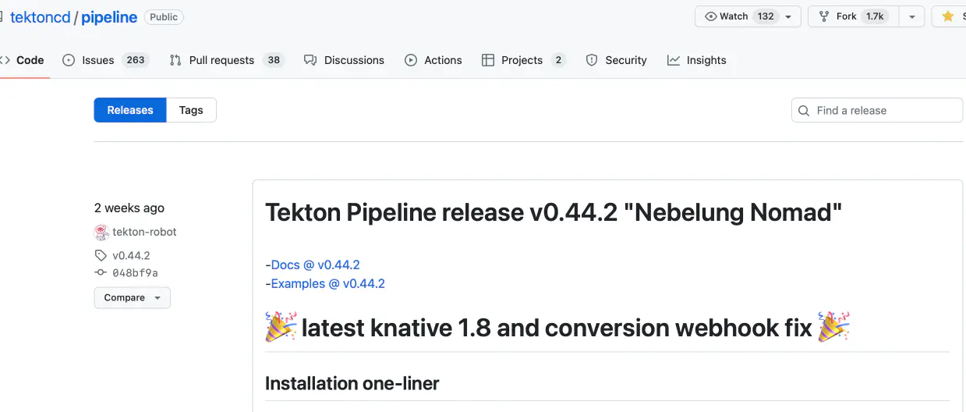Open the Pull requests tab

(227, 60)
